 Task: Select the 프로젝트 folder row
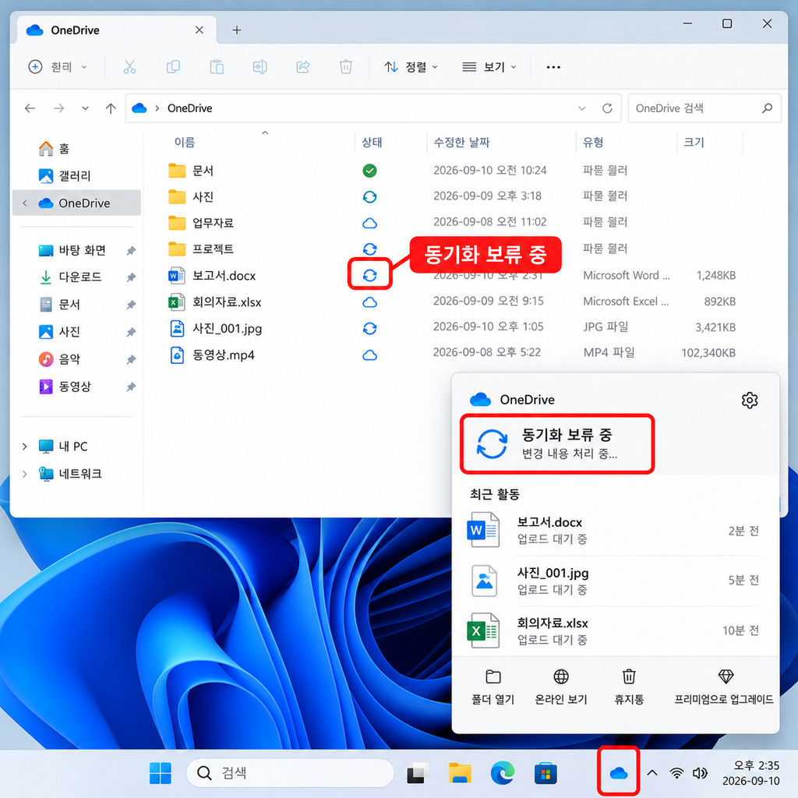click(x=453, y=249)
